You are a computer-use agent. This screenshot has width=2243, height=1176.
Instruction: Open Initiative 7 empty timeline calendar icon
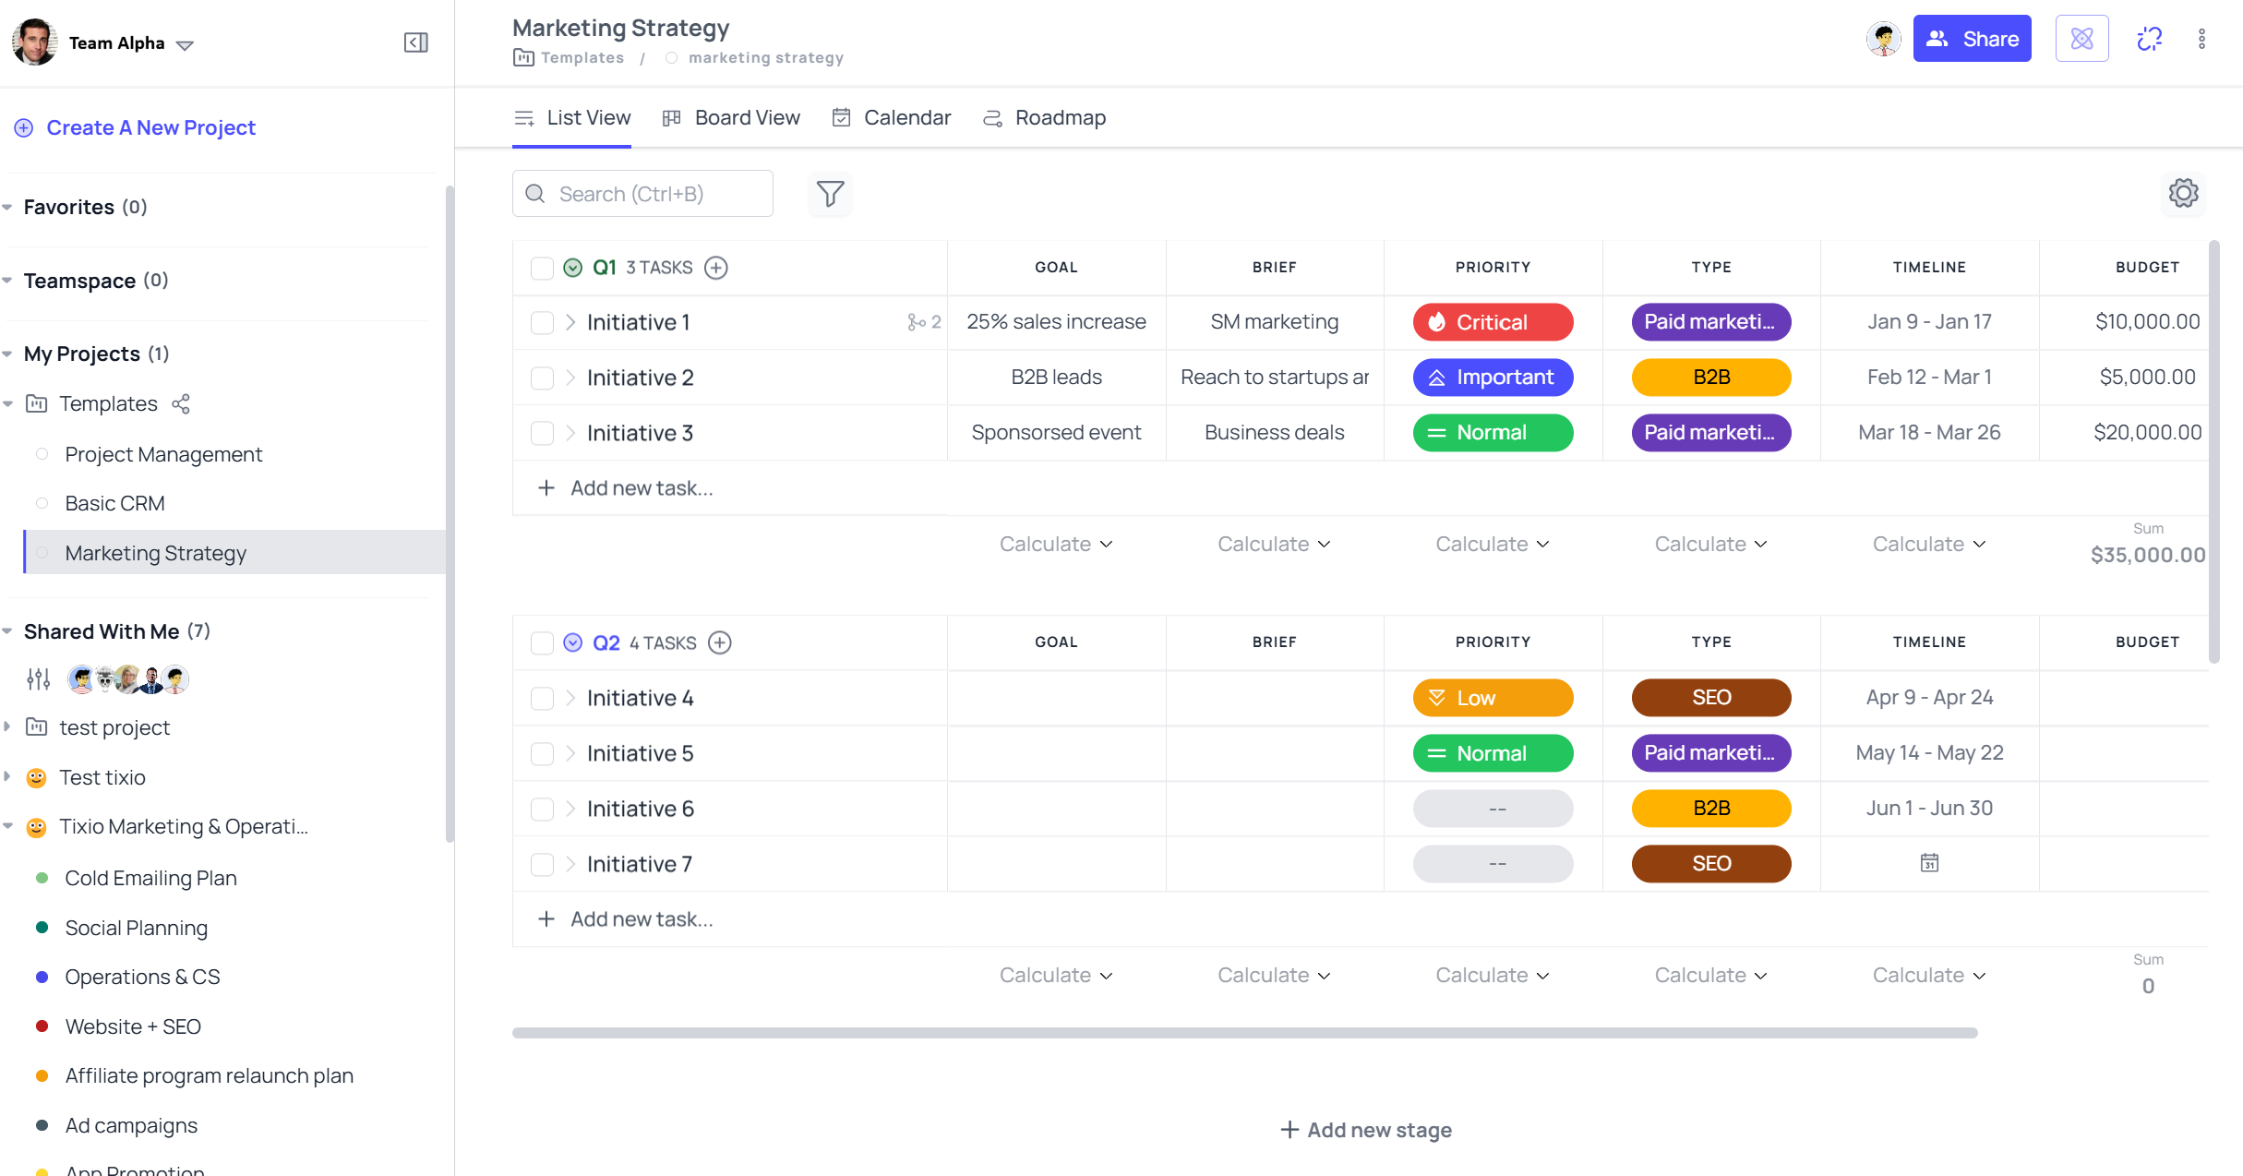1929,863
